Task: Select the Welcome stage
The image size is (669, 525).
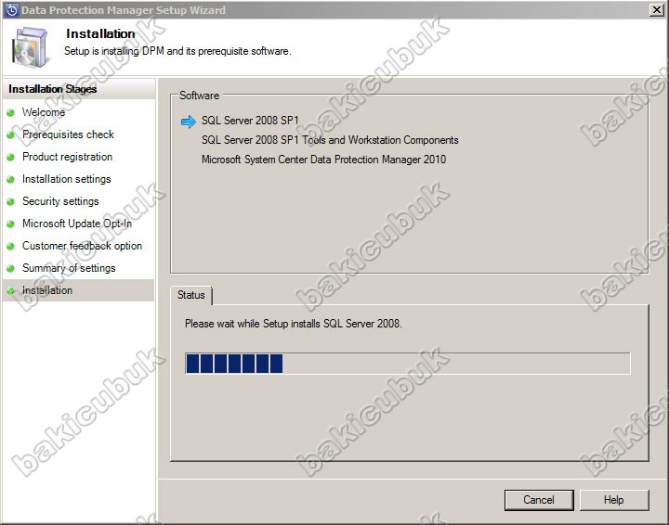Action: coord(44,112)
